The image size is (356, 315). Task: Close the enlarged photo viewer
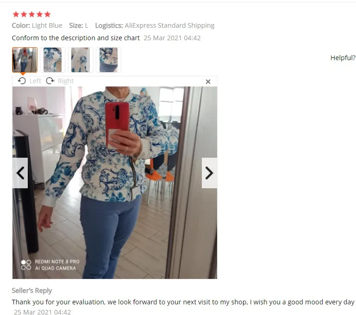click(x=208, y=81)
